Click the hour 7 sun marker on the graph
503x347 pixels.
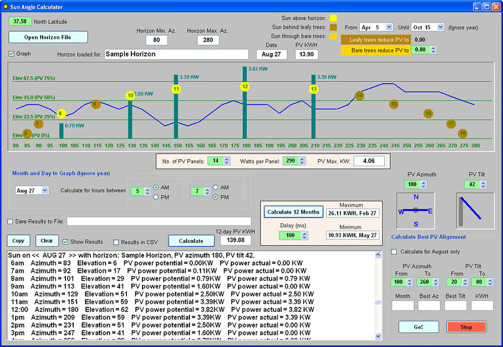click(x=39, y=123)
